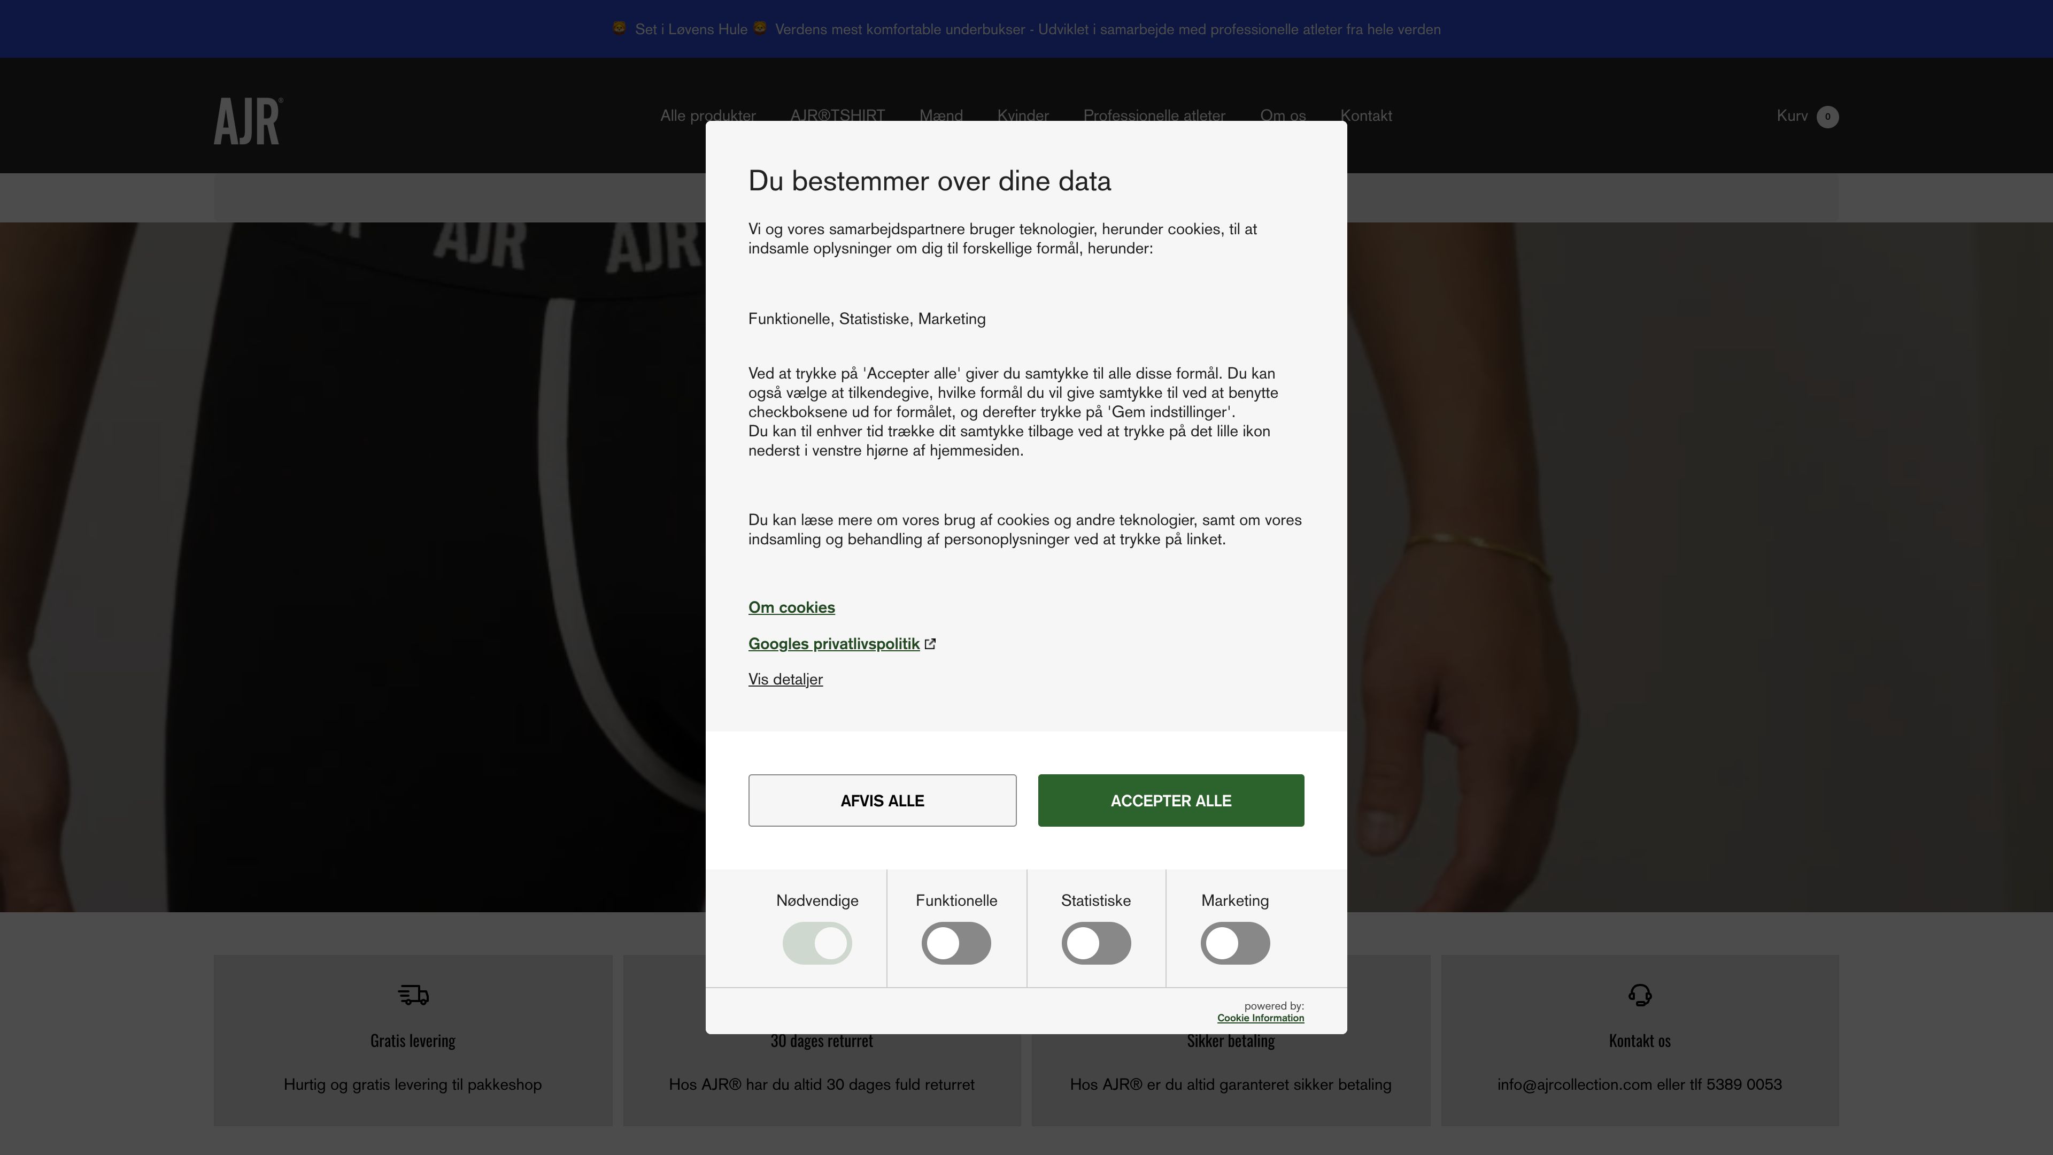The image size is (2053, 1155).
Task: Open the Googles privatlivspolitik link
Action: (x=833, y=644)
